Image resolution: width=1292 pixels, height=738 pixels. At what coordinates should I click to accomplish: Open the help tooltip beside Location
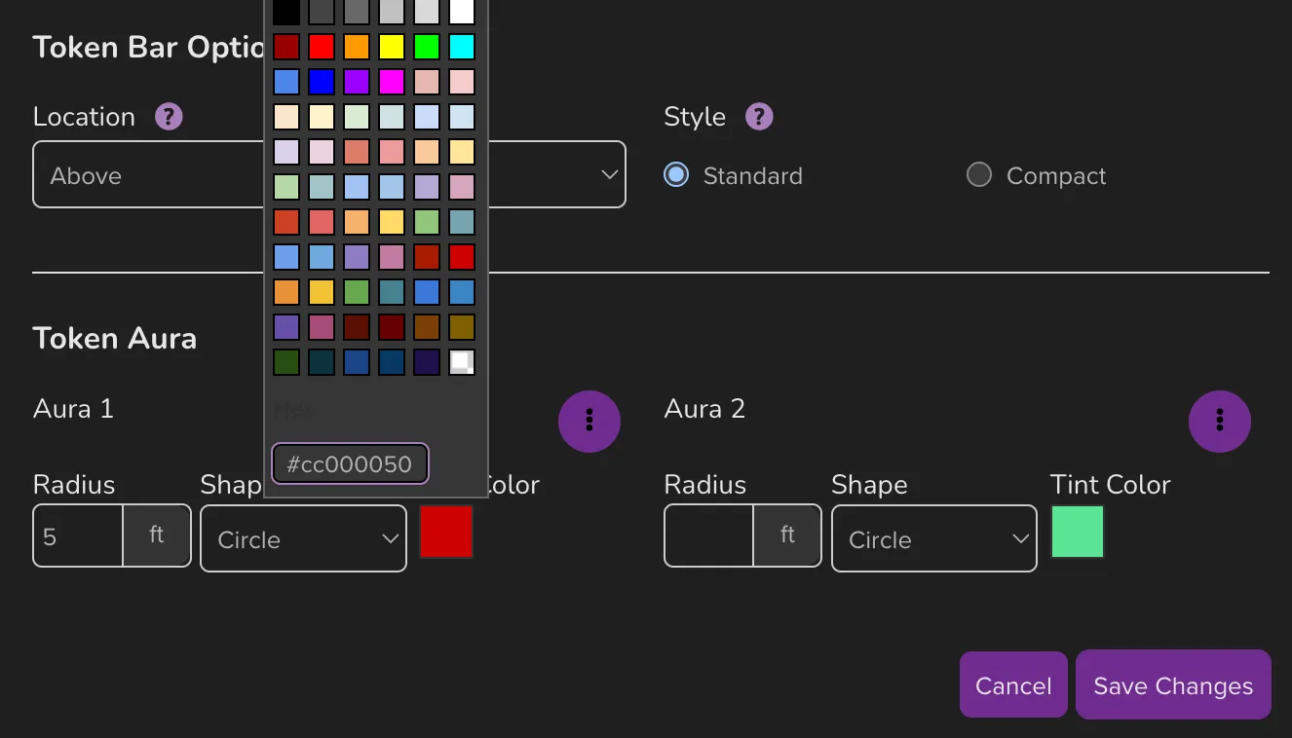[169, 117]
